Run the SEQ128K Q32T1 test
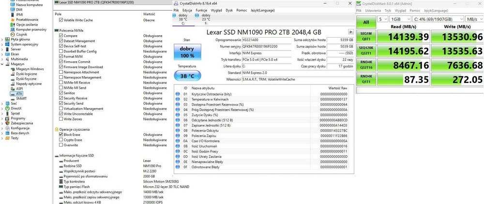Screen dimensions: 484x204 click(x=366, y=51)
